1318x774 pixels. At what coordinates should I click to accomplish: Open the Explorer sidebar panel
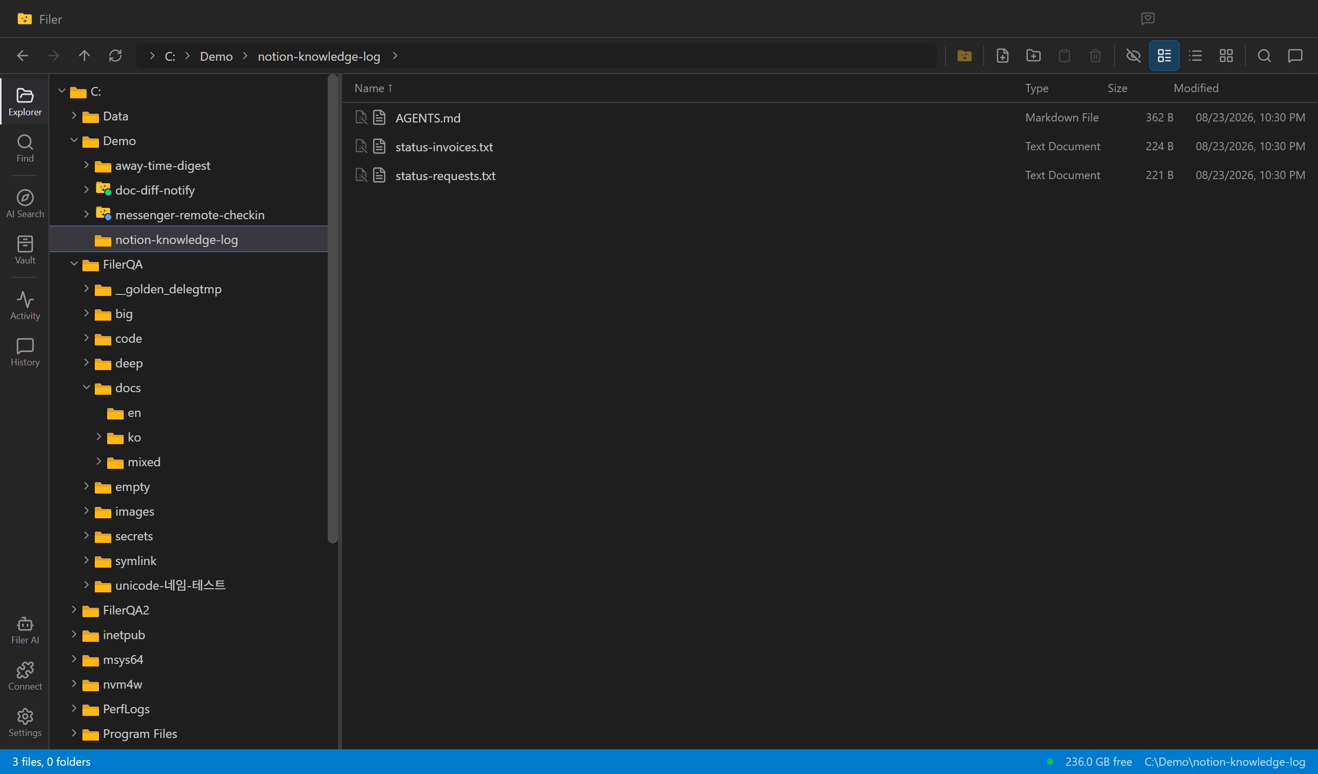pos(25,102)
